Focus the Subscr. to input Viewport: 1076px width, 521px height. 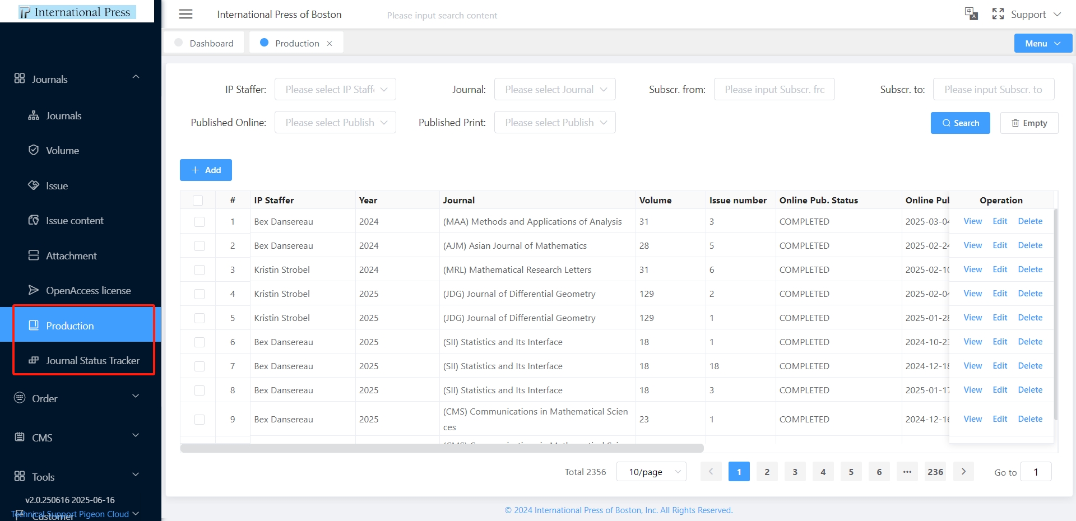coord(994,89)
